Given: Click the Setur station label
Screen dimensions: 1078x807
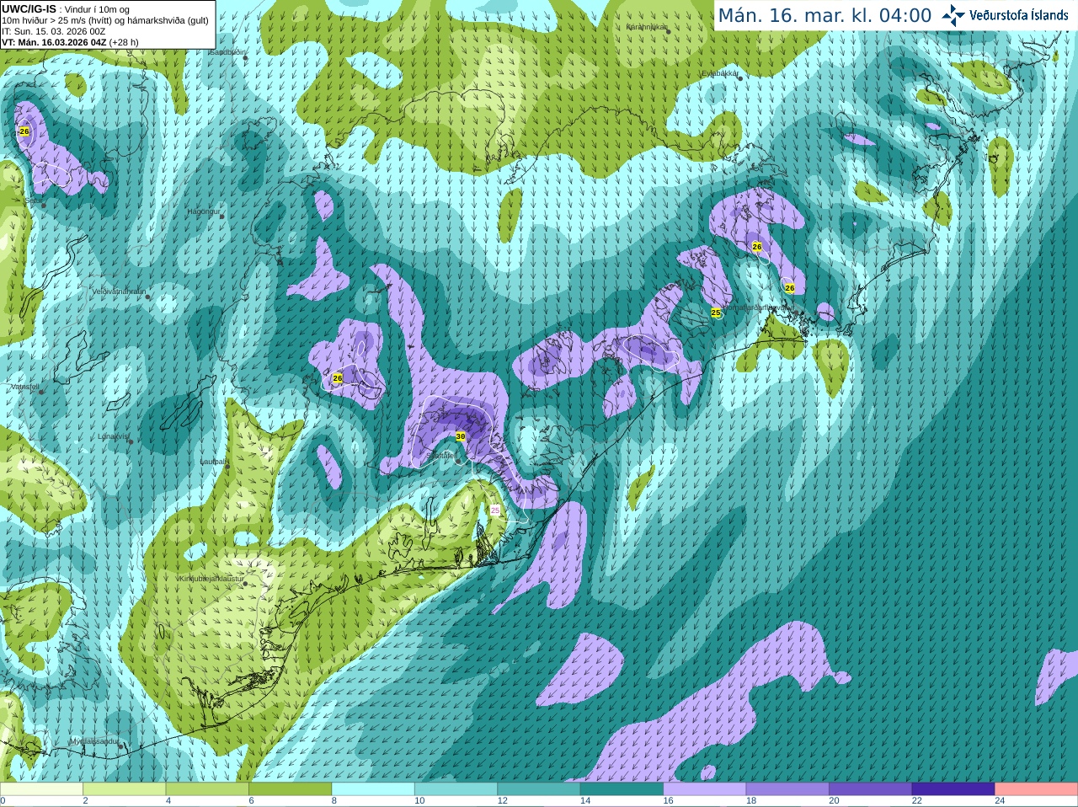Looking at the screenshot, I should 34,200.
